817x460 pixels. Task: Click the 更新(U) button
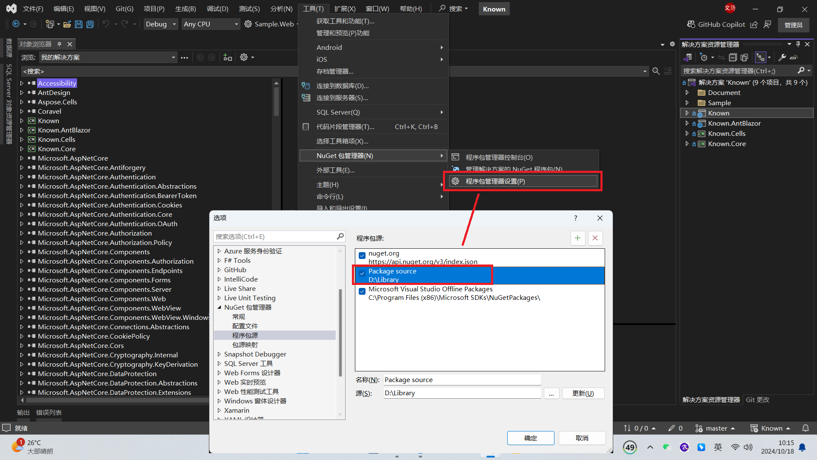(583, 393)
